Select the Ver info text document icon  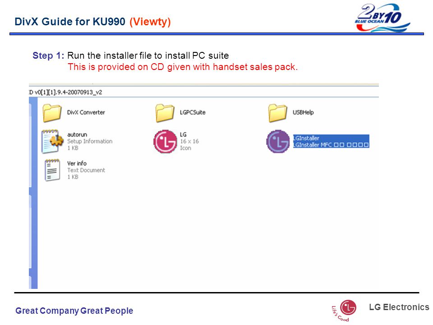(52, 170)
